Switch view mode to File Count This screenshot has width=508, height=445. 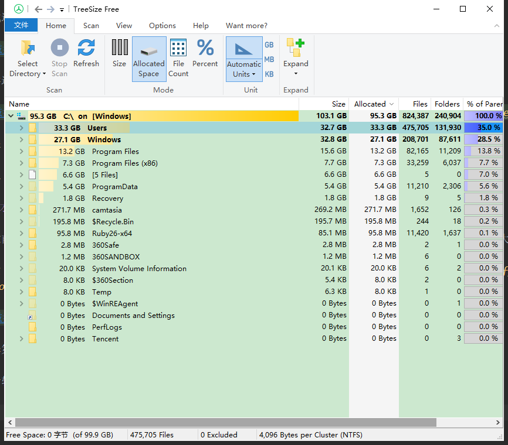tap(178, 48)
